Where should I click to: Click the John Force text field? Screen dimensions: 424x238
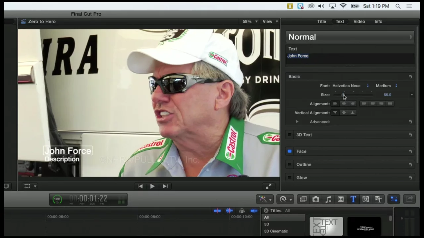350,59
